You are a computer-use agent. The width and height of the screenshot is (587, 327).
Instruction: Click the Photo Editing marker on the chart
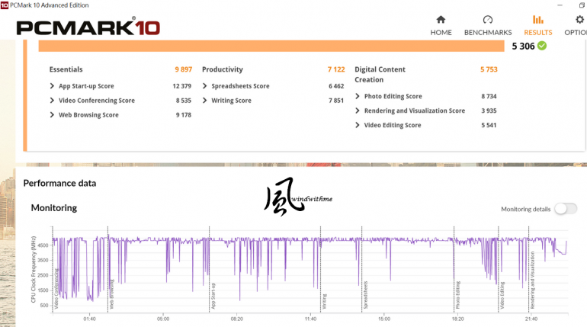pyautogui.click(x=458, y=295)
